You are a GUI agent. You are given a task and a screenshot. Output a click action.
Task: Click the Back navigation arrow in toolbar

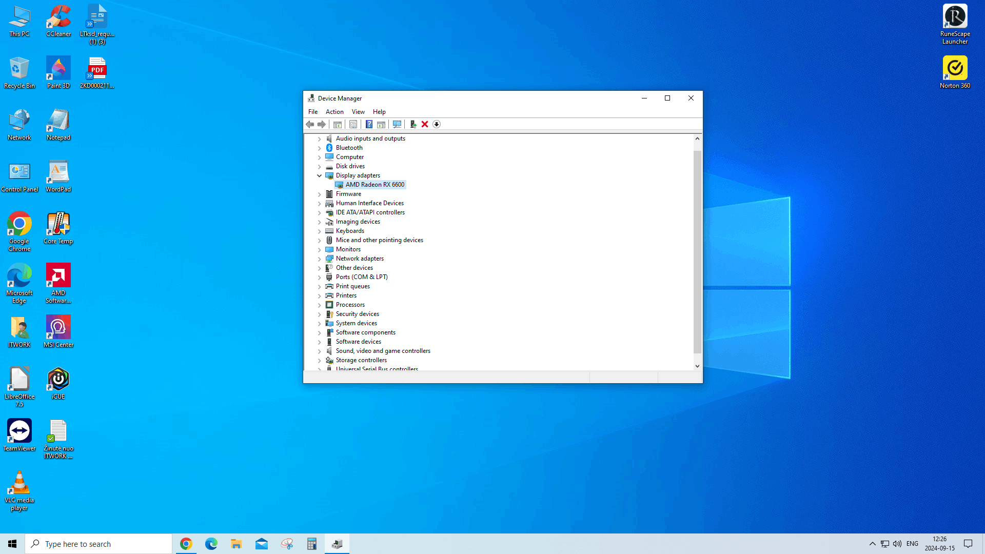[310, 124]
